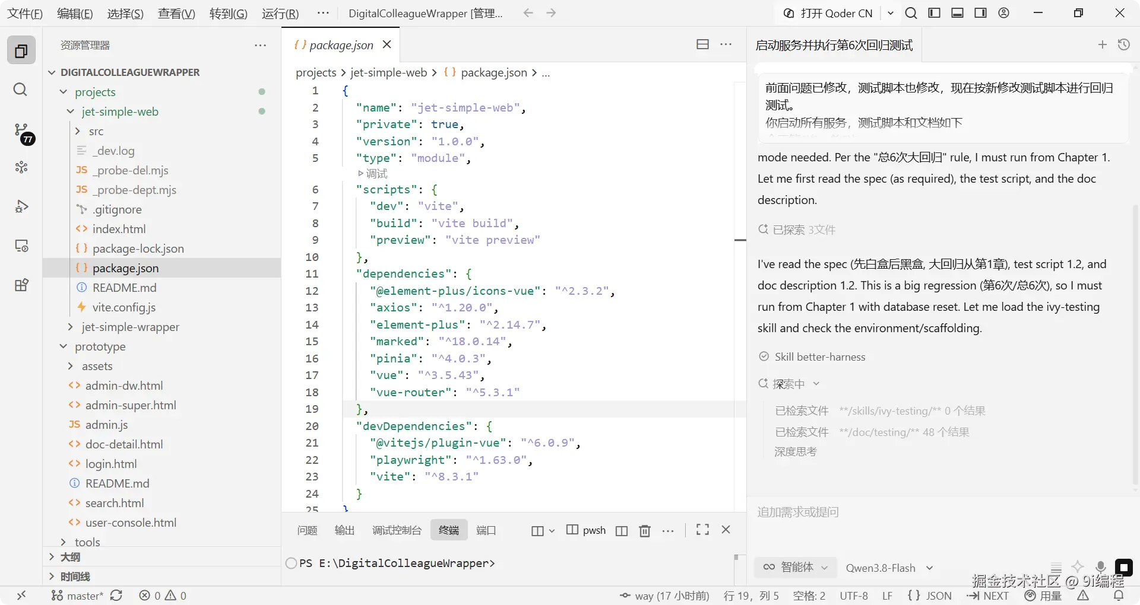The image size is (1140, 605).
Task: Open the Qwen3.8-Flash model selector
Action: pyautogui.click(x=889, y=568)
